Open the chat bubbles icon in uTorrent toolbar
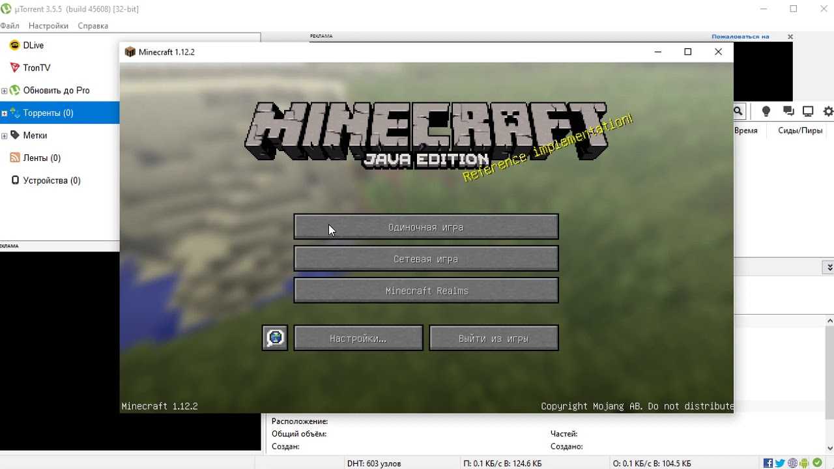834x469 pixels. tap(788, 111)
